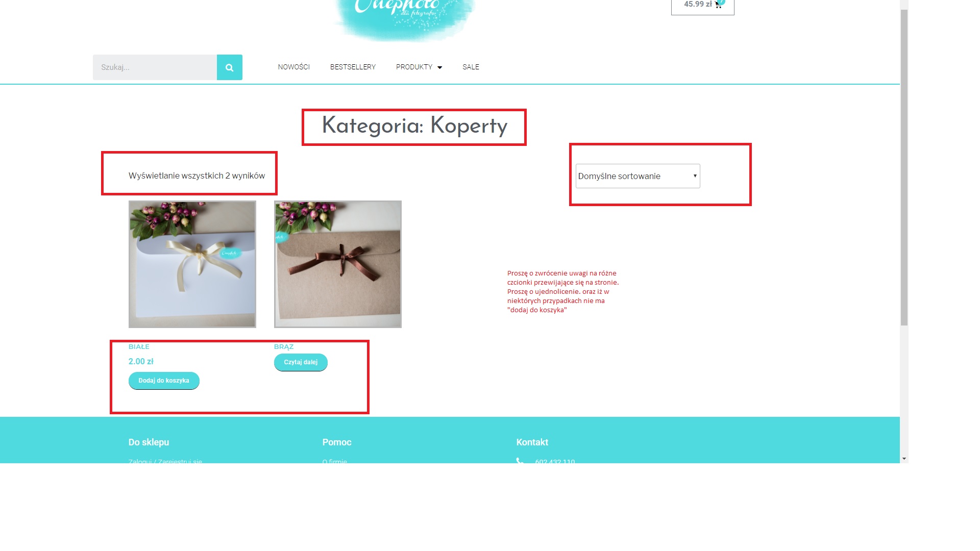Focus the Szukaj search field
The height and width of the screenshot is (551, 980).
(155, 67)
